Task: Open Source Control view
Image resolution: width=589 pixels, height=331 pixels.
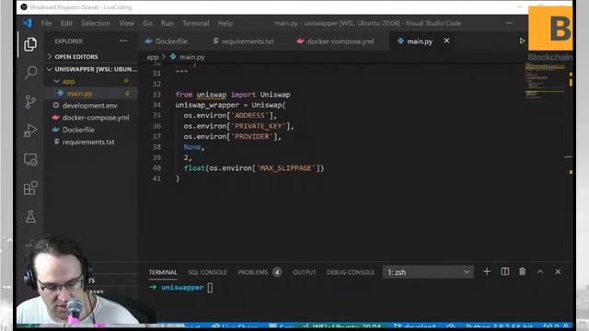Action: pos(30,101)
